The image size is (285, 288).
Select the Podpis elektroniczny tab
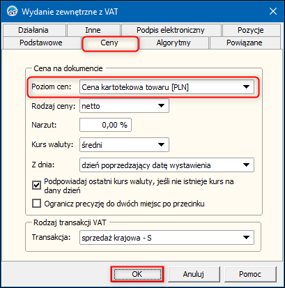point(171,30)
